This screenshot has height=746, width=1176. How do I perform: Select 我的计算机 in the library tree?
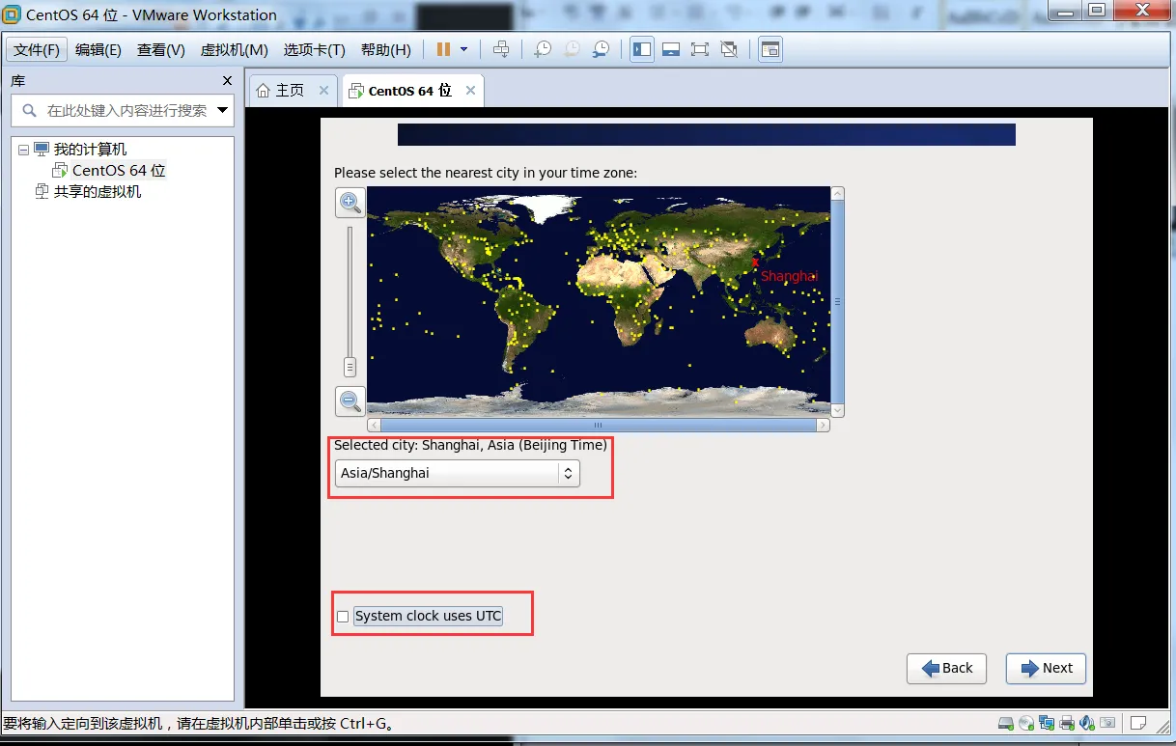pos(90,150)
